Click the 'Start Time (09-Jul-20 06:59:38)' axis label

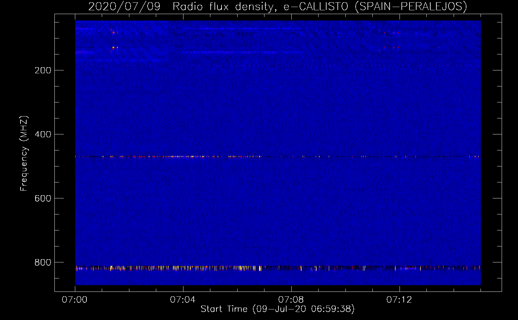278,309
